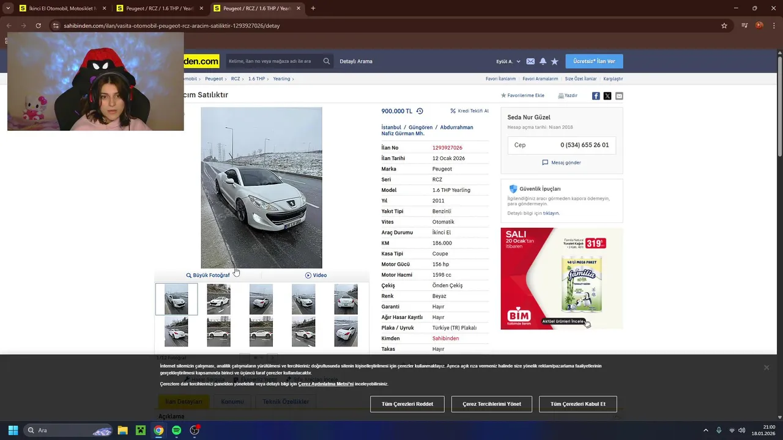This screenshot has height=440, width=783.
Task: Share the listing on X
Action: point(607,96)
